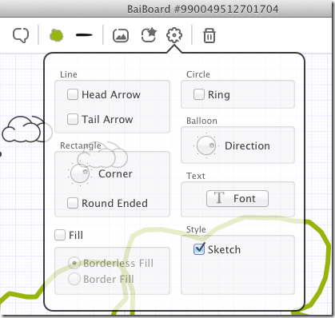Click the gear settings icon
335x318 pixels.
point(174,35)
